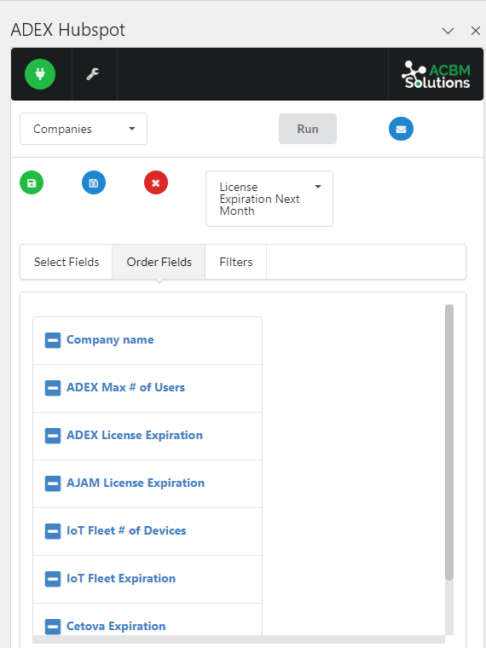This screenshot has height=648, width=486.
Task: Remove the Company name field
Action: 53,340
